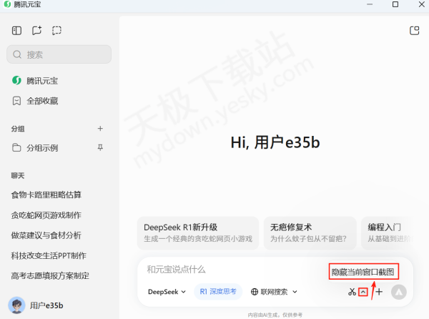The width and height of the screenshot is (429, 319).
Task: Click the dashed square screenshot icon in sidebar
Action: coord(56,30)
